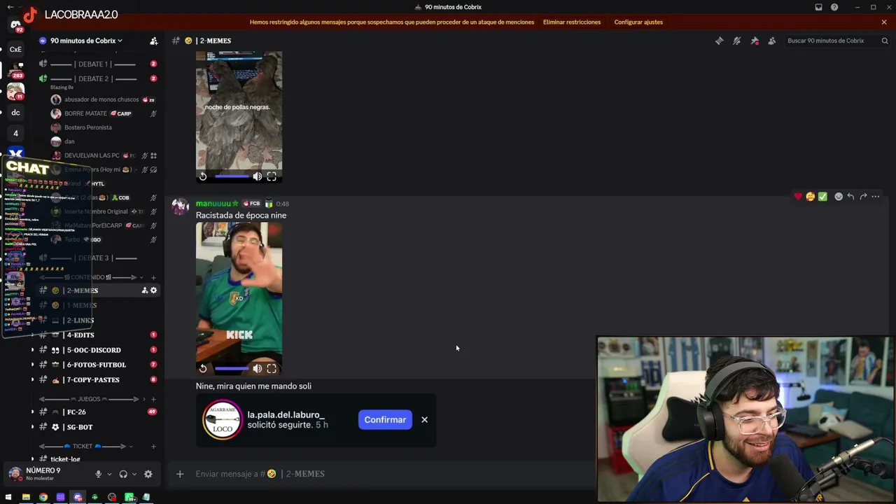Add channel to JUEGOS category
896x504 pixels.
(x=154, y=399)
